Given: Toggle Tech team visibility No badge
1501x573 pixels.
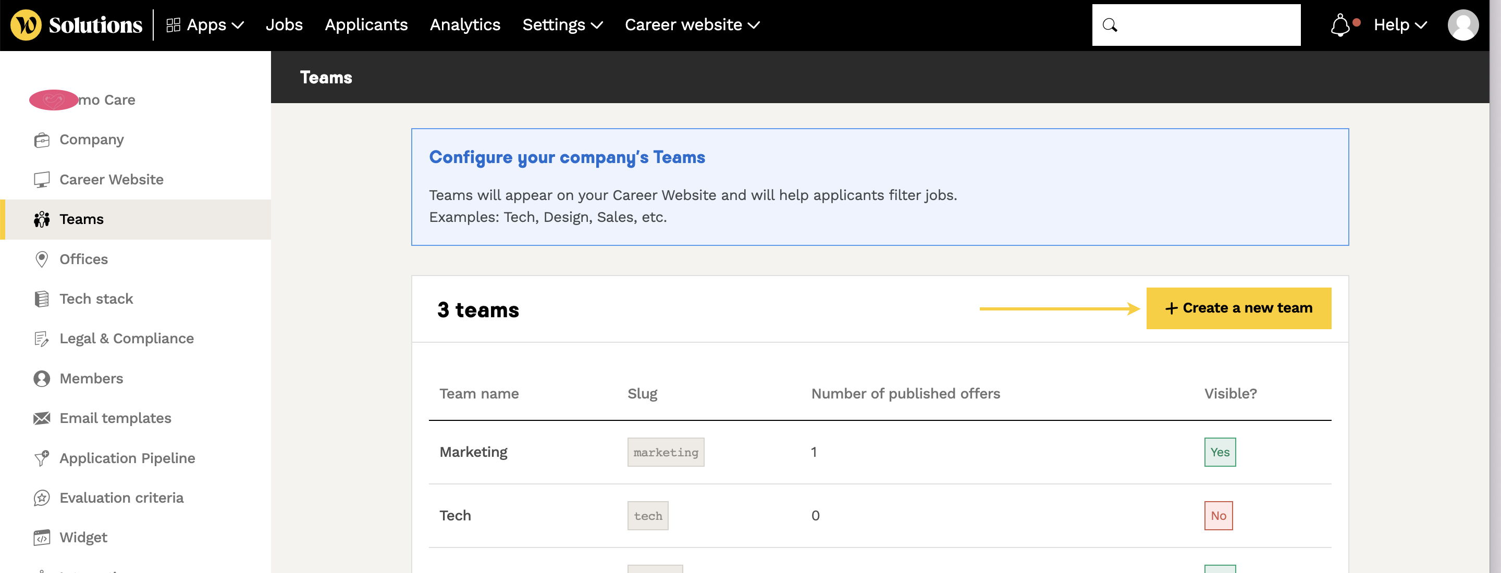Looking at the screenshot, I should coord(1218,516).
